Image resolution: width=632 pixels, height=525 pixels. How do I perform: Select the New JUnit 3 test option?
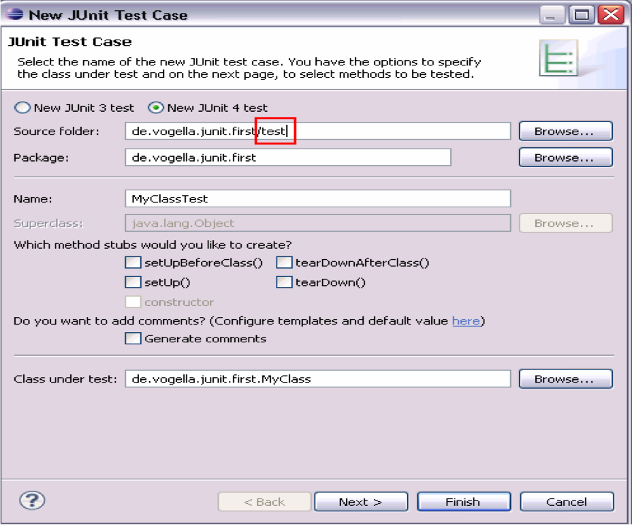pos(23,108)
